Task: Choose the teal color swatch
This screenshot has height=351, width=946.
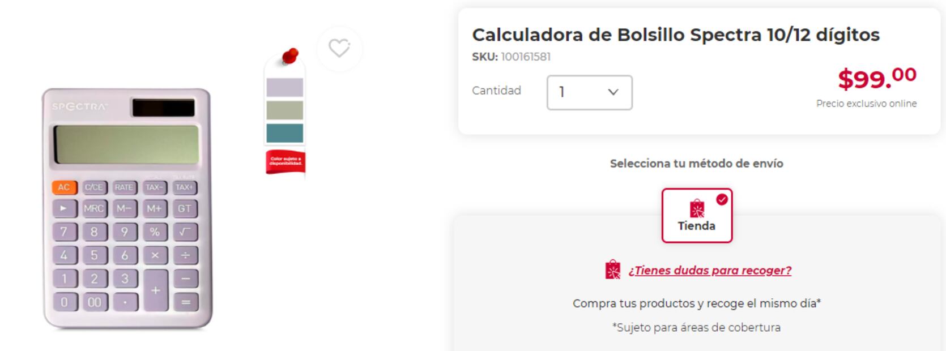Action: [285, 133]
